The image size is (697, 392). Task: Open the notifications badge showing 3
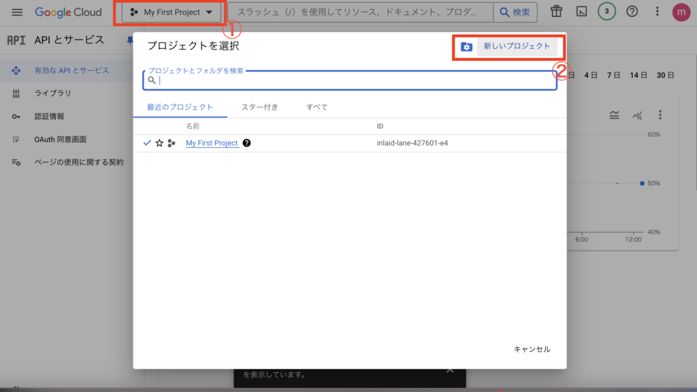tap(606, 12)
